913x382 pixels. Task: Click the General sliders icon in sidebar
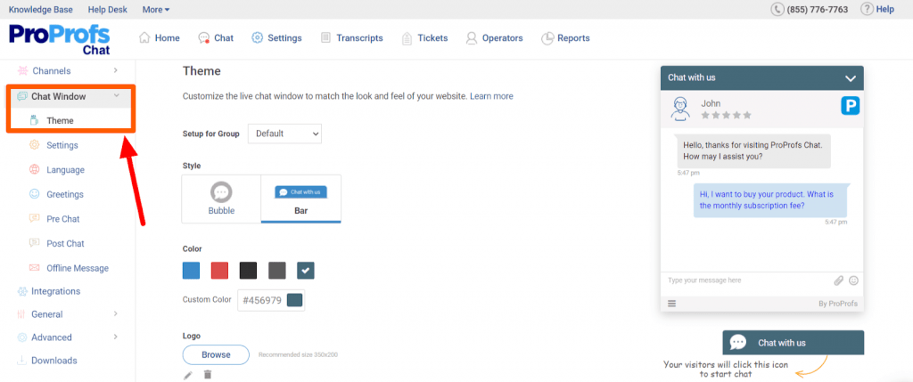[x=22, y=314]
